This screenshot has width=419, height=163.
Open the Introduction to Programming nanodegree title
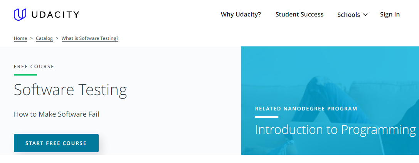coord(335,130)
